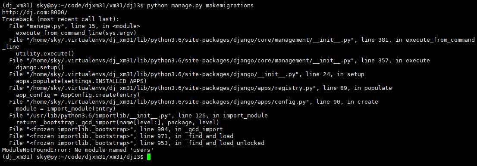
Task: Click the last shell prompt (dj_xm31) sky@py
Action: click(x=73, y=157)
